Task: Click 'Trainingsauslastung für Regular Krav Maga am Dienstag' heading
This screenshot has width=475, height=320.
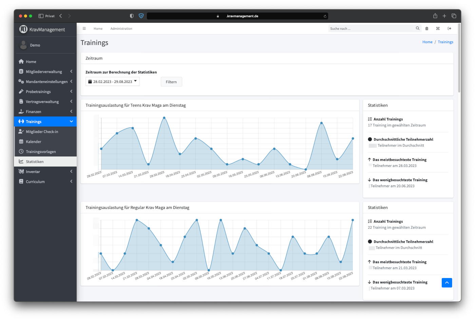Action: [137, 208]
